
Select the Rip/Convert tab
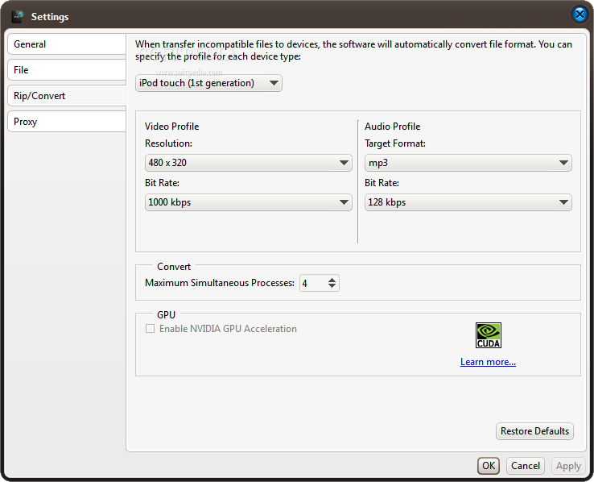[x=67, y=96]
